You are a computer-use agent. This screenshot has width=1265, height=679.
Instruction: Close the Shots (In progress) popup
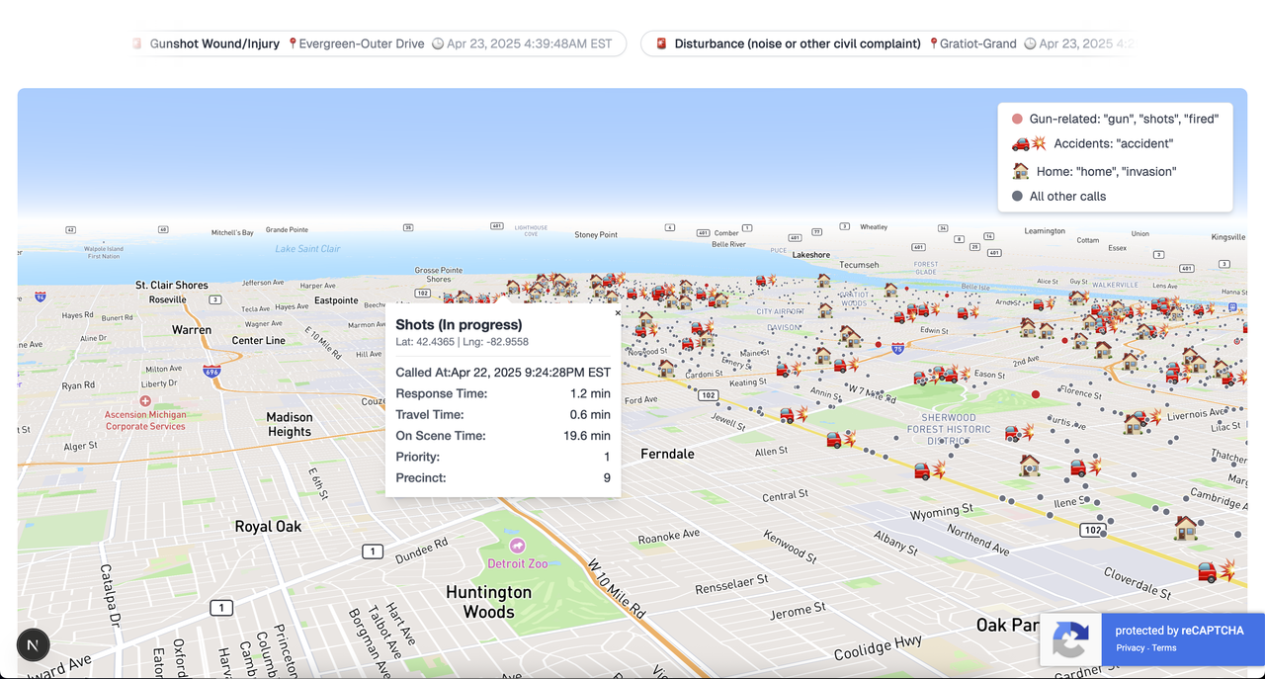[x=618, y=312]
